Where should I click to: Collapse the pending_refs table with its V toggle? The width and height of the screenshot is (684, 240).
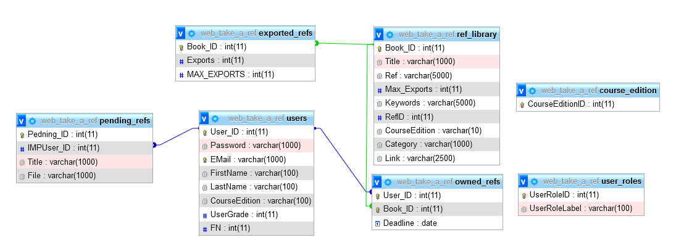click(x=22, y=121)
